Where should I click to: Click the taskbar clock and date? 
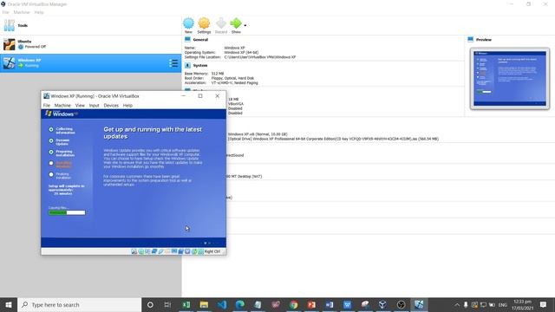click(x=522, y=304)
